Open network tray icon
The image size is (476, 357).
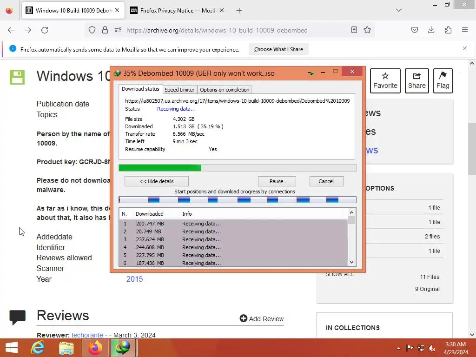(x=421, y=348)
